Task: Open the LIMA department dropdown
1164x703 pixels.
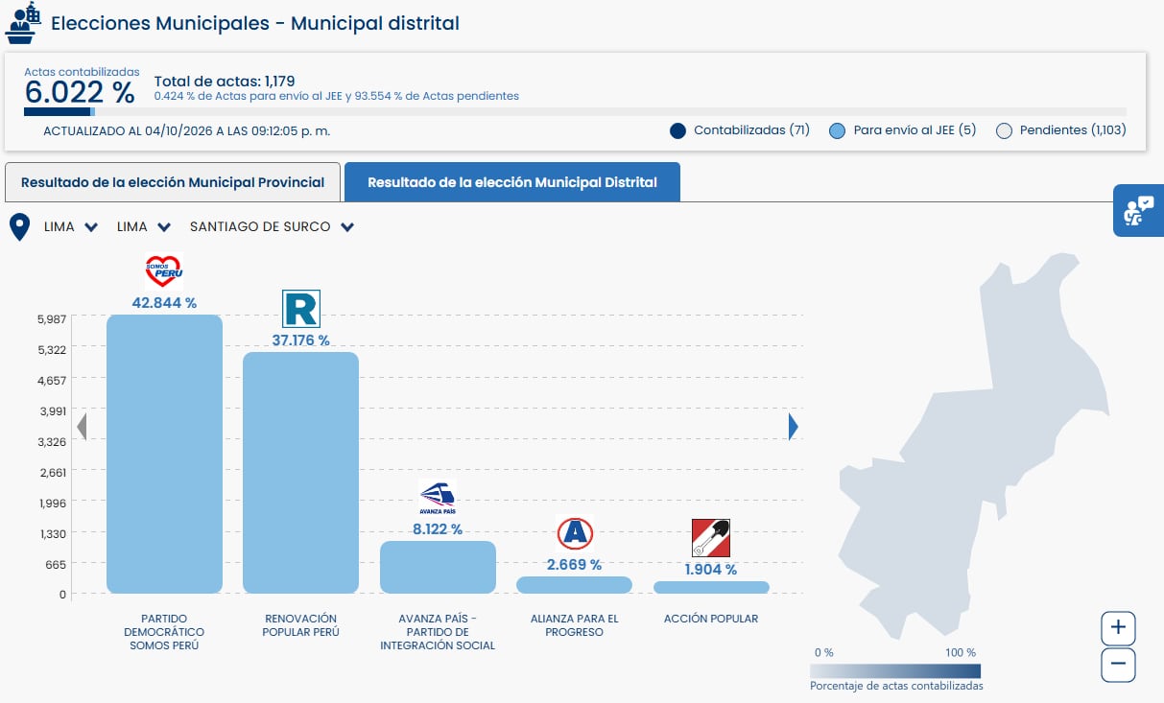Action: tap(71, 227)
